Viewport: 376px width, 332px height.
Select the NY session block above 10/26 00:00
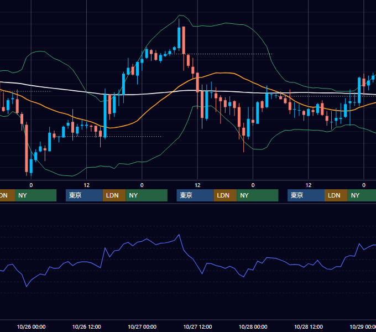(x=35, y=195)
